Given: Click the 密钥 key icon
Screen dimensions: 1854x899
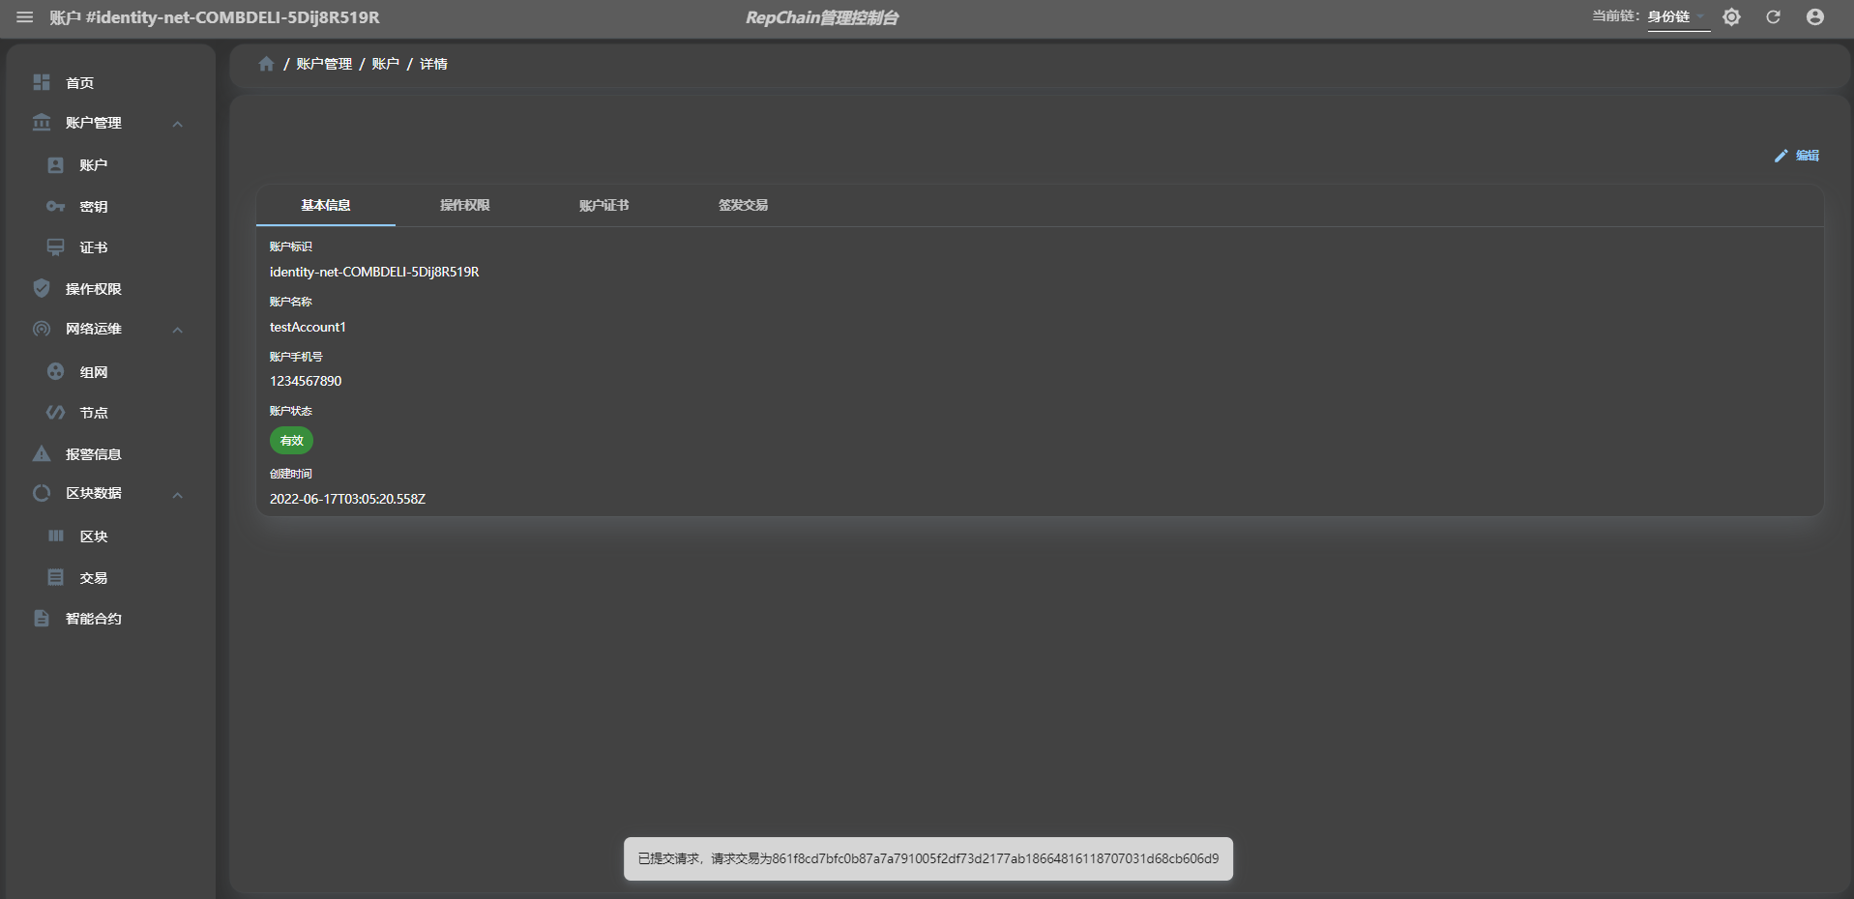Looking at the screenshot, I should click(x=56, y=207).
